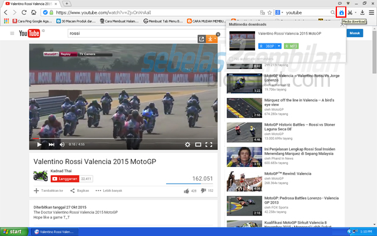Open the scissors screenshot tool
This screenshot has height=236, width=377.
pyautogui.click(x=350, y=12)
